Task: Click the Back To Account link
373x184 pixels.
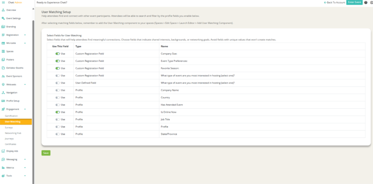Action: click(x=335, y=2)
